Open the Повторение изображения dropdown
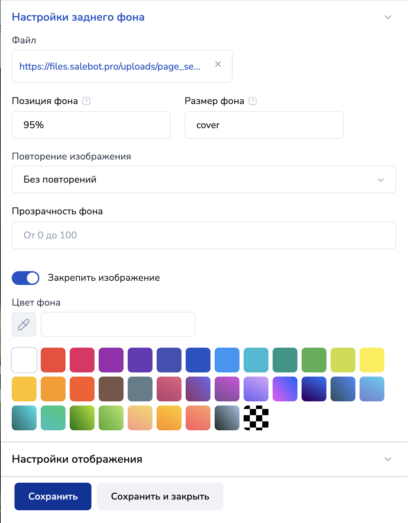Image resolution: width=412 pixels, height=523 pixels. tap(204, 180)
